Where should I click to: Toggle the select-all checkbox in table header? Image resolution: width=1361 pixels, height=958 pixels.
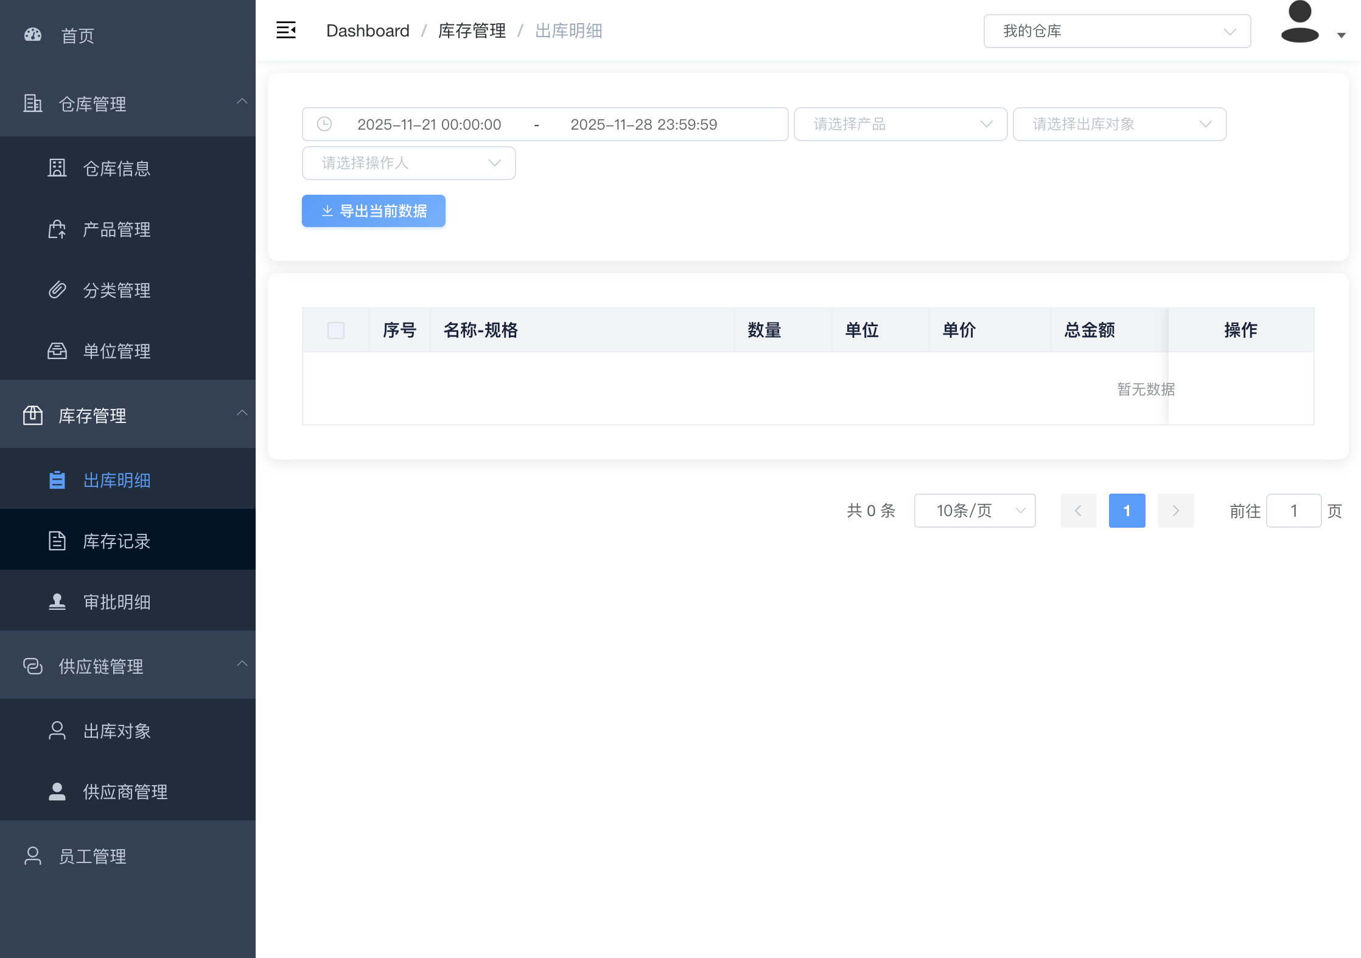pyautogui.click(x=336, y=330)
